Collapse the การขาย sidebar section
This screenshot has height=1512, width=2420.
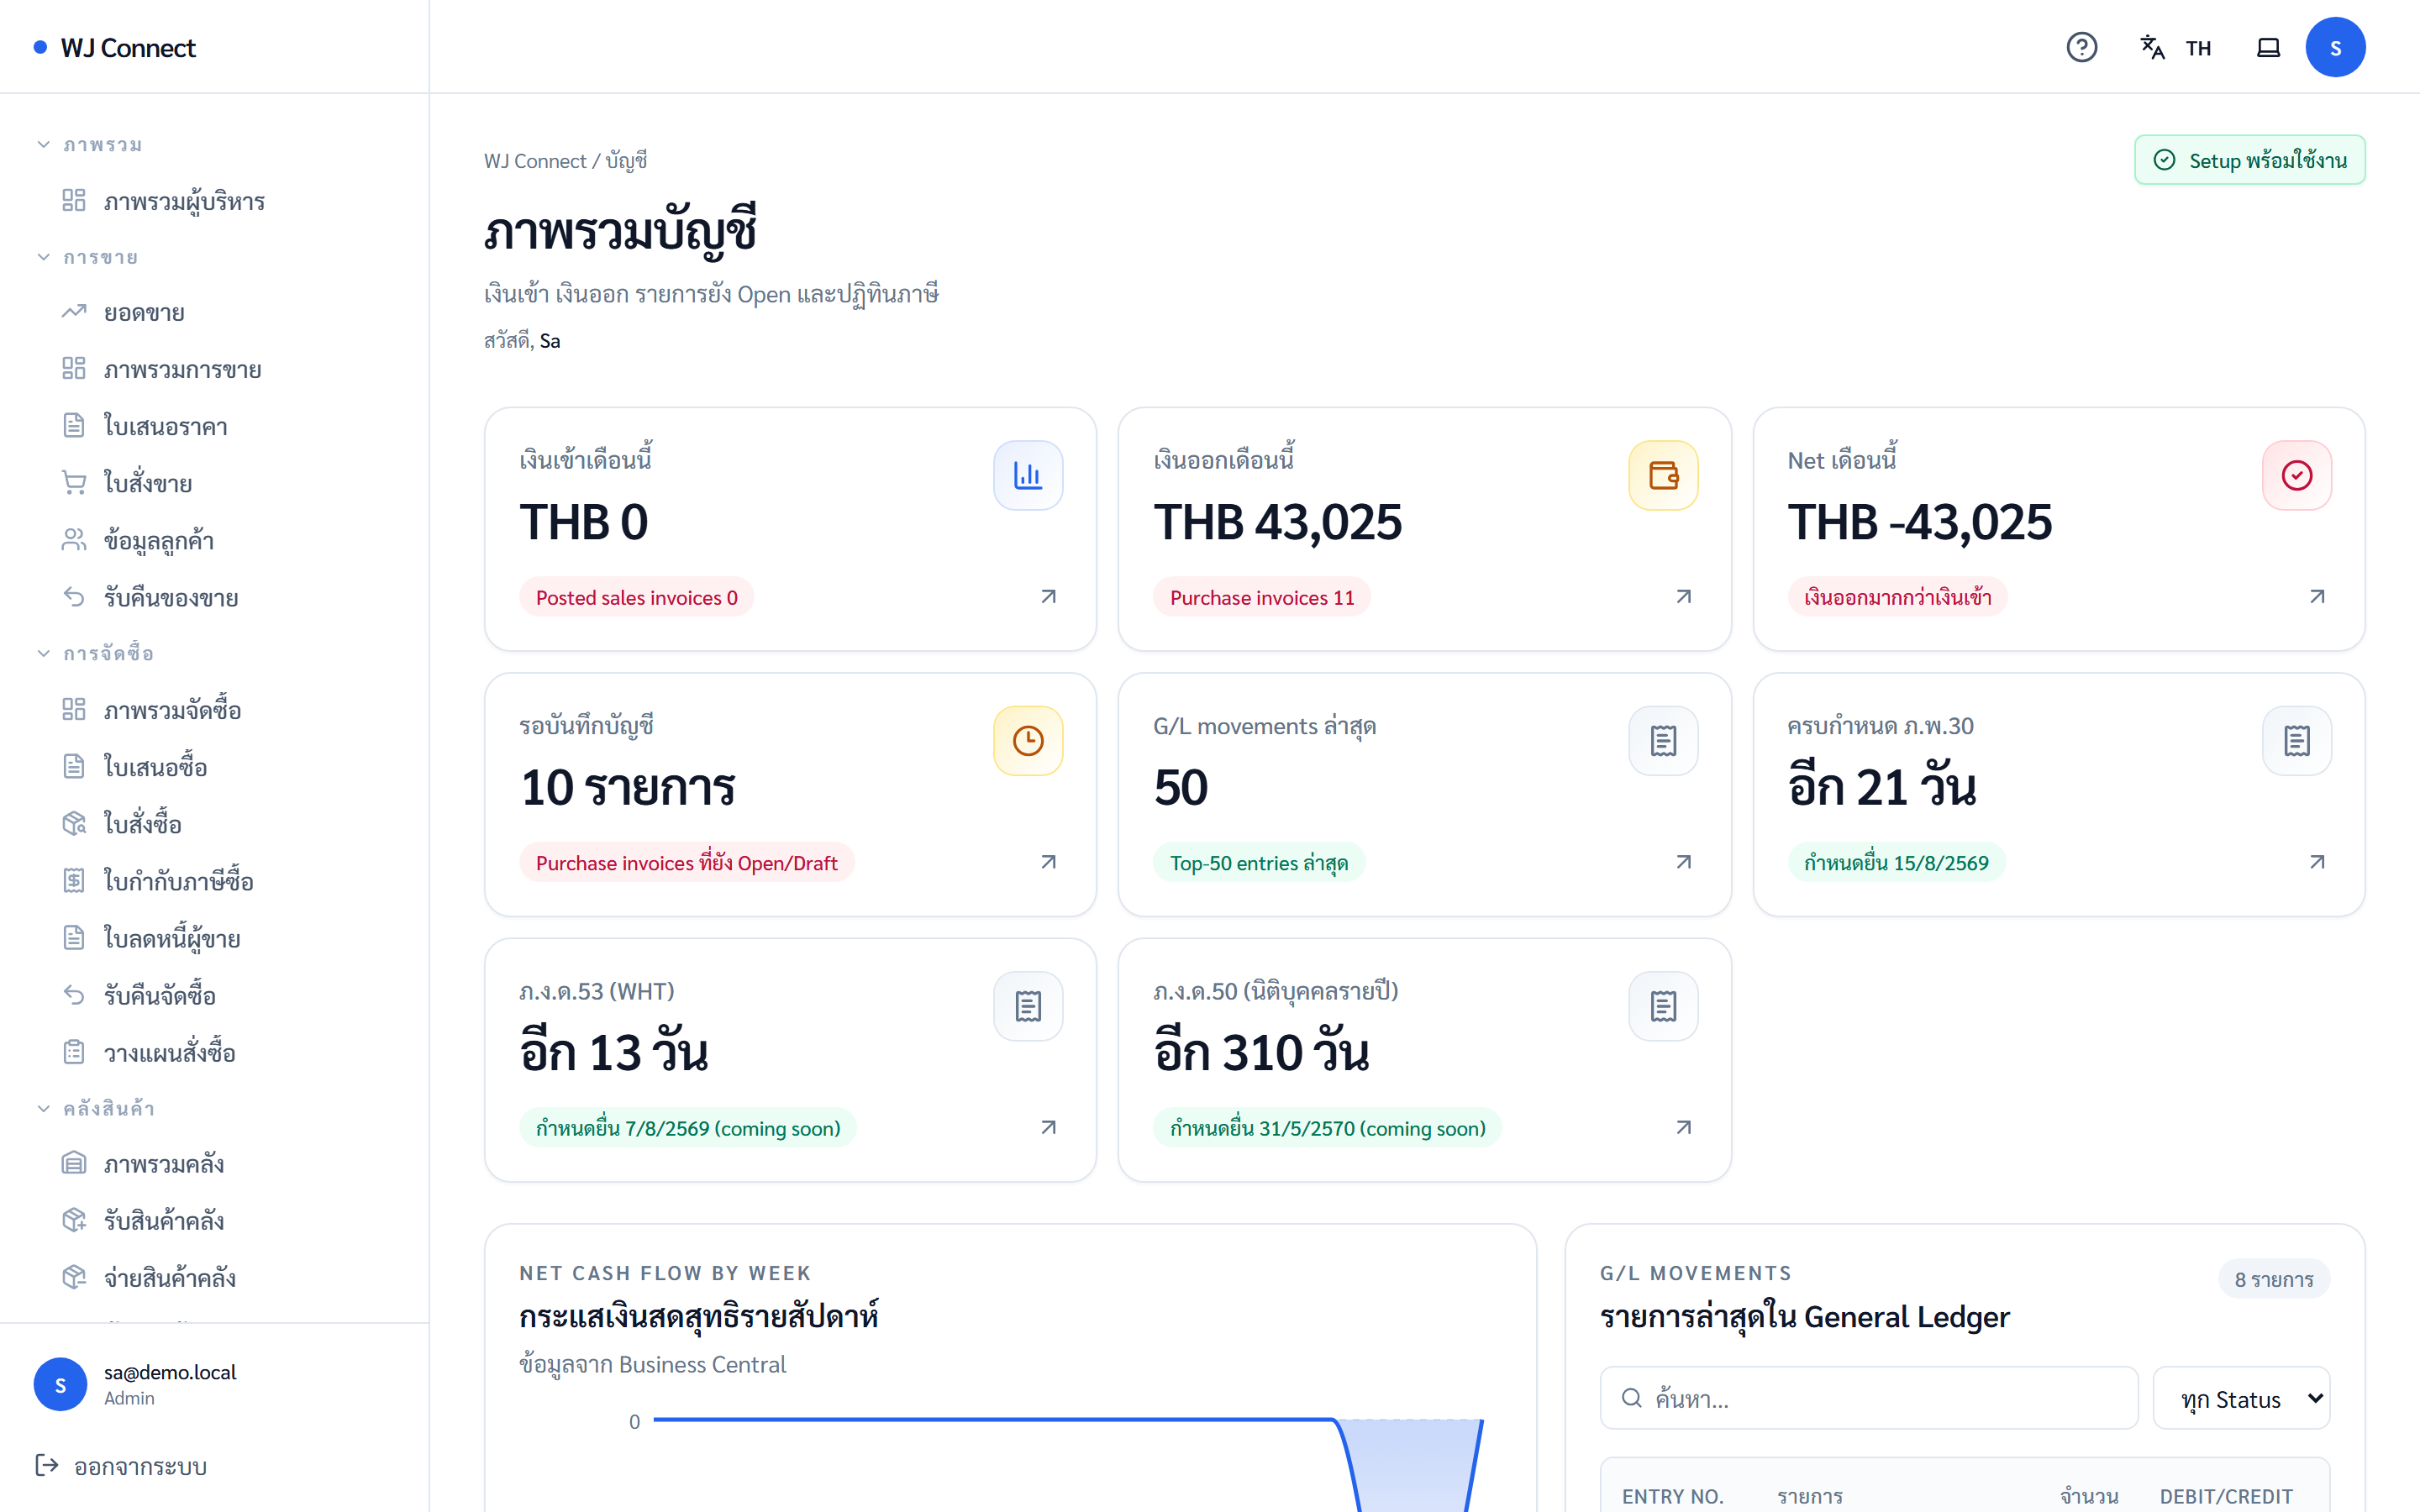86,257
